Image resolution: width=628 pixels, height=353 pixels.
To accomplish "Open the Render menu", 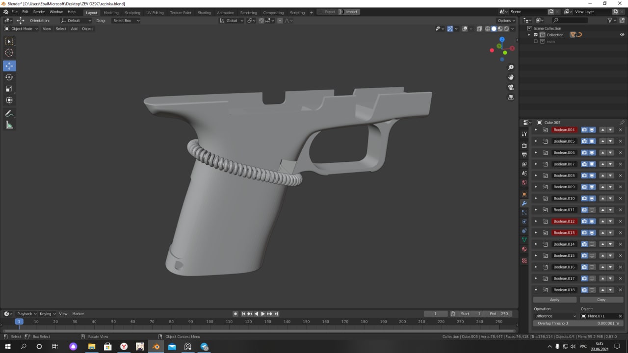I will point(39,12).
